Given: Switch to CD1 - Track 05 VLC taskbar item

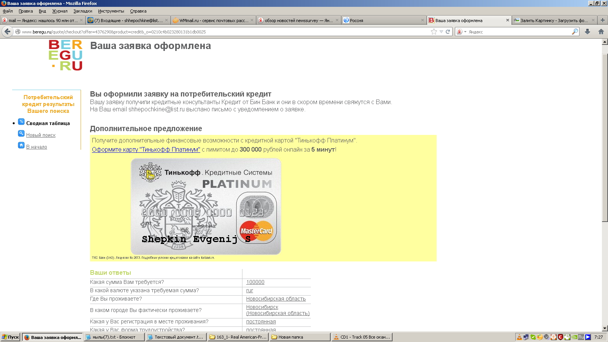Looking at the screenshot, I should click(362, 337).
